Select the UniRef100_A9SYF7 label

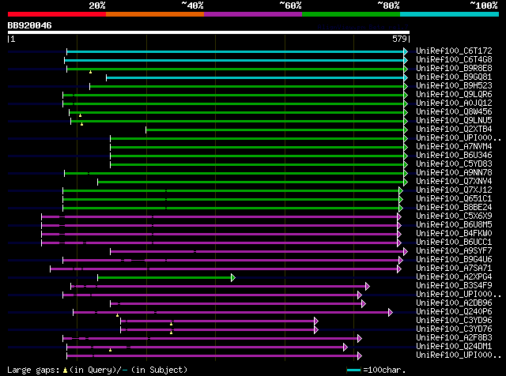454,251
